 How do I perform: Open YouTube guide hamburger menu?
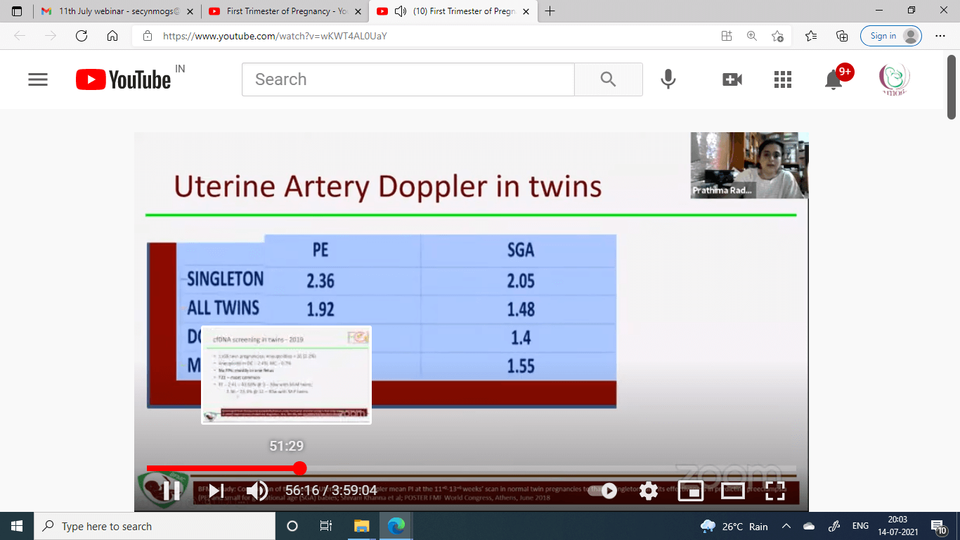(38, 79)
